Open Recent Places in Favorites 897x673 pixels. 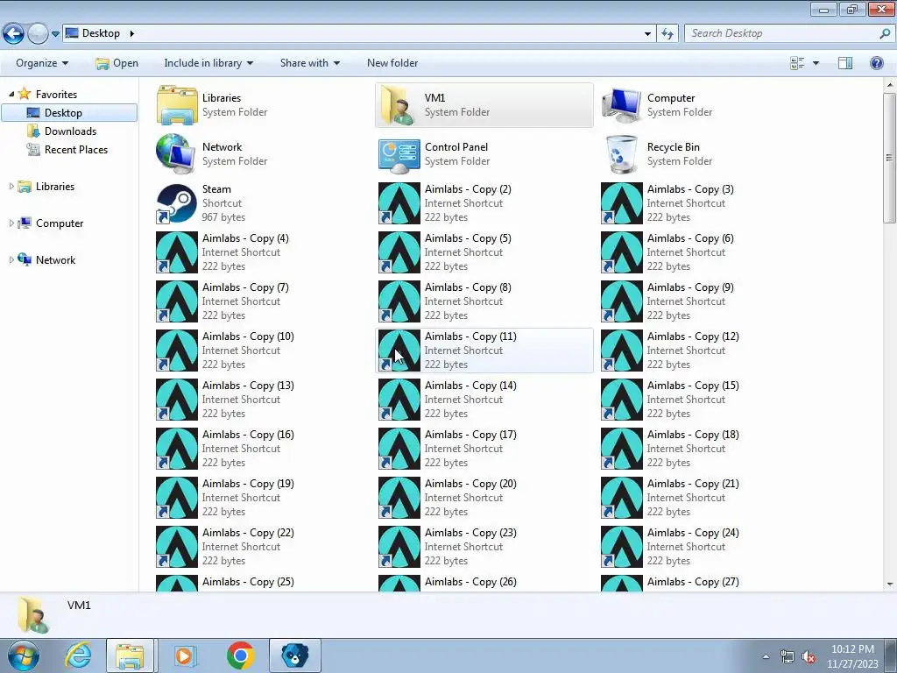point(76,149)
